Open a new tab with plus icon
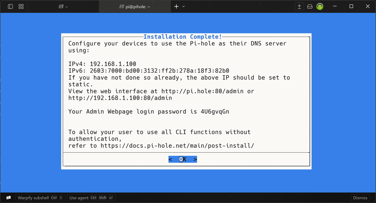This screenshot has width=376, height=203. pos(176,7)
